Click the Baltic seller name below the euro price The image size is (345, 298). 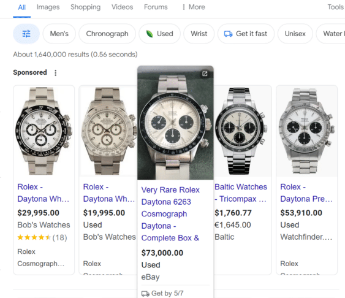tap(224, 237)
